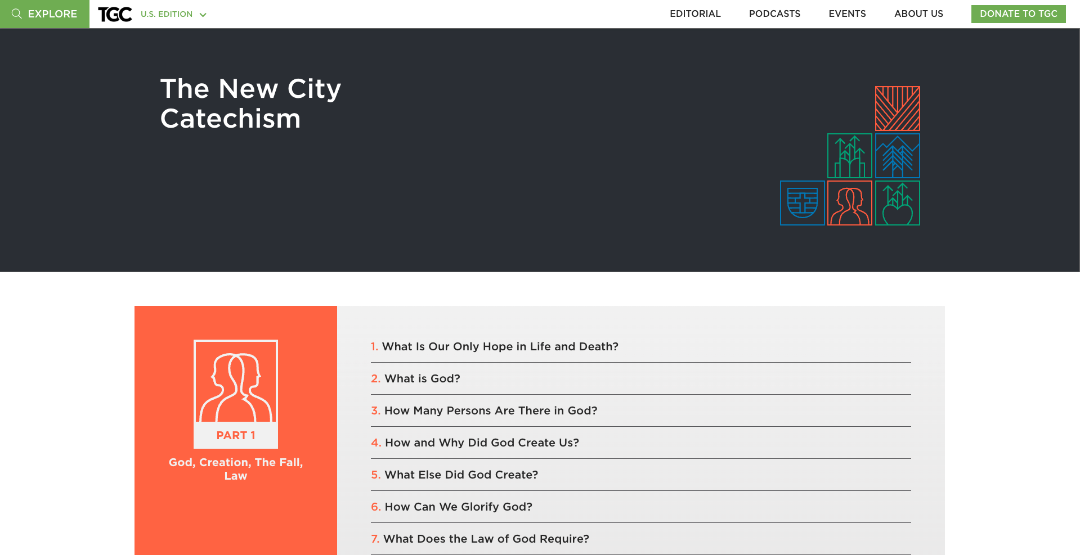This screenshot has height=555, width=1080.
Task: Click the green buildings with arrows icon
Action: (x=849, y=156)
